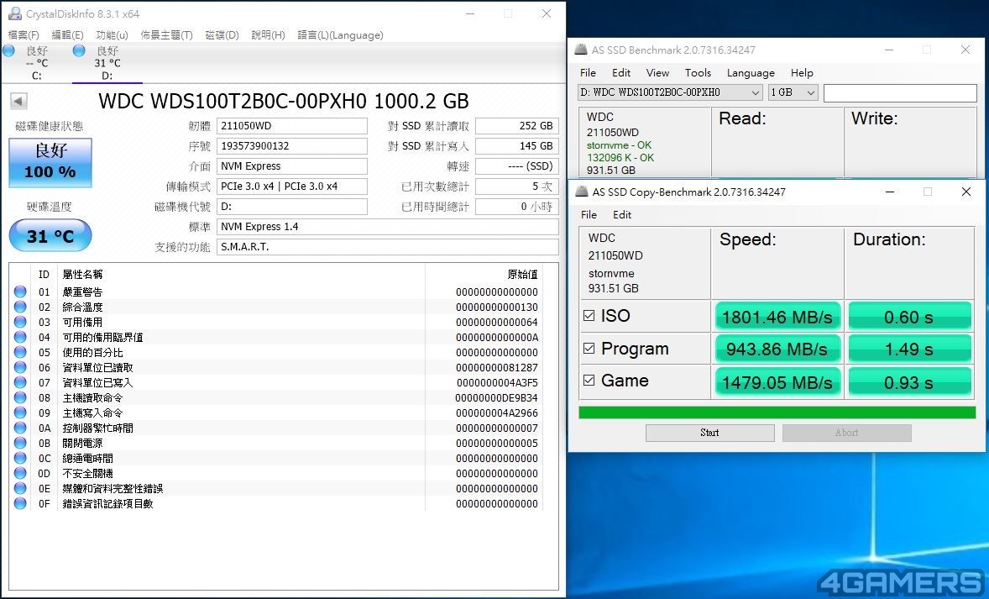The width and height of the screenshot is (989, 599).
Task: Open the 1 GB test size dropdown
Action: (x=793, y=92)
